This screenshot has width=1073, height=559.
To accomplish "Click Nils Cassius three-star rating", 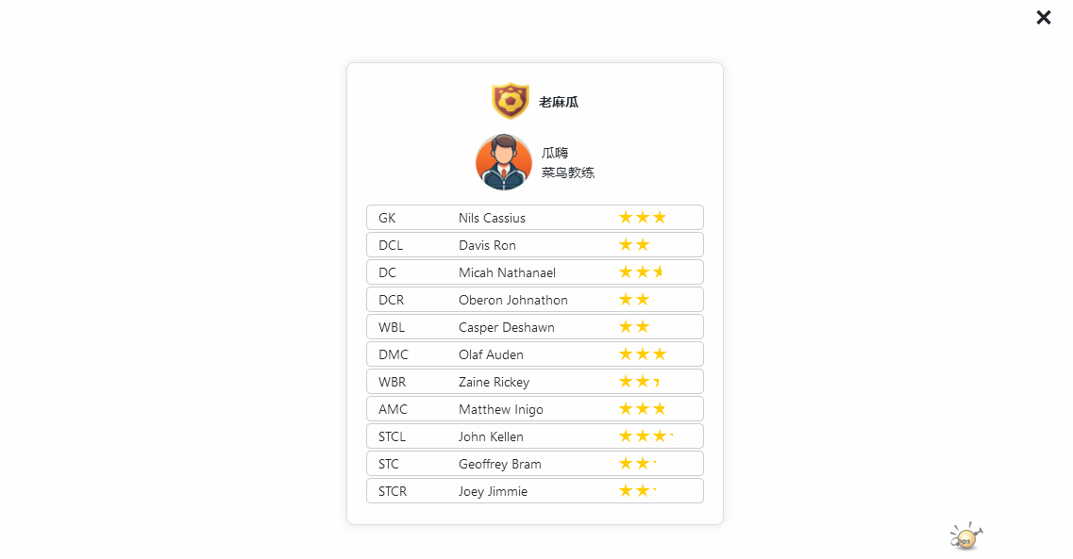I will (643, 218).
